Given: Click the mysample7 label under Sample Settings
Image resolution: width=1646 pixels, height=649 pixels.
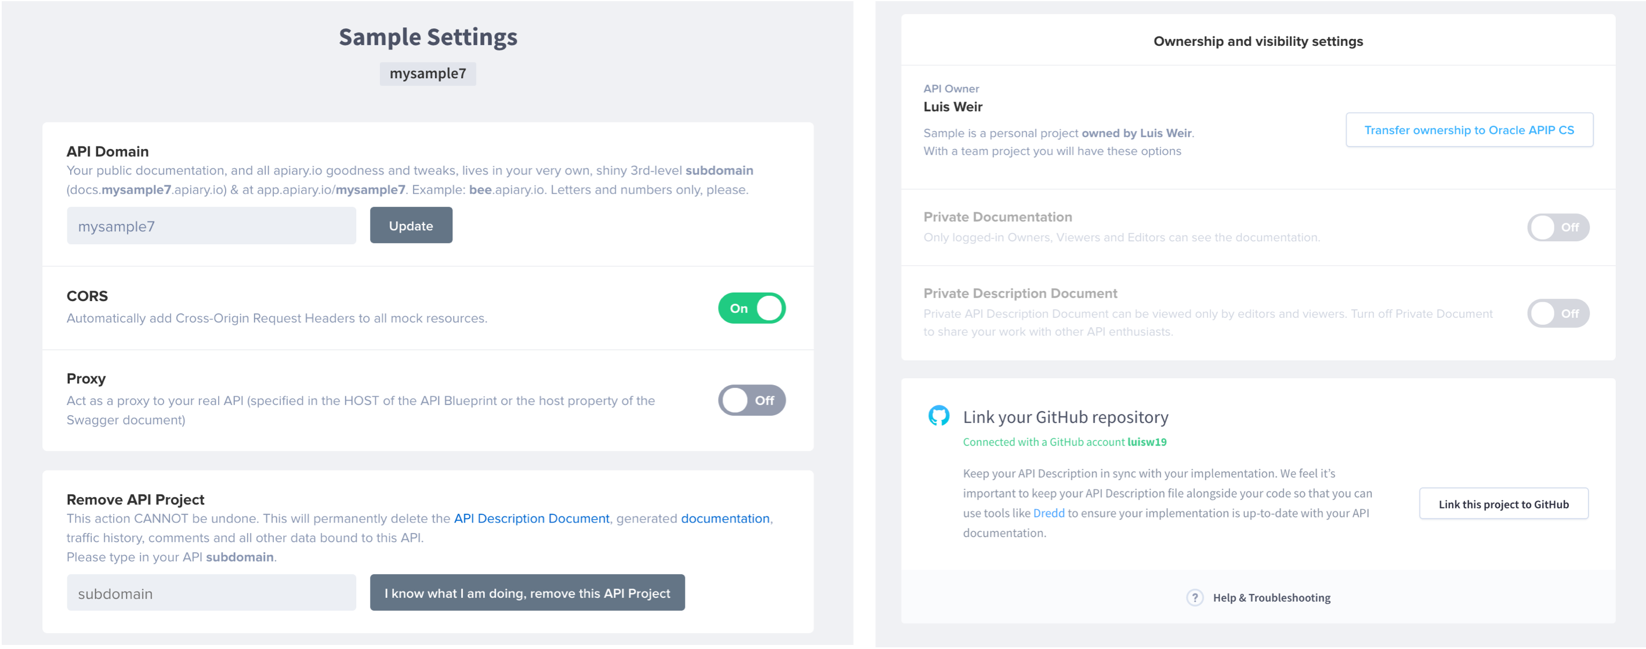Looking at the screenshot, I should pos(427,74).
